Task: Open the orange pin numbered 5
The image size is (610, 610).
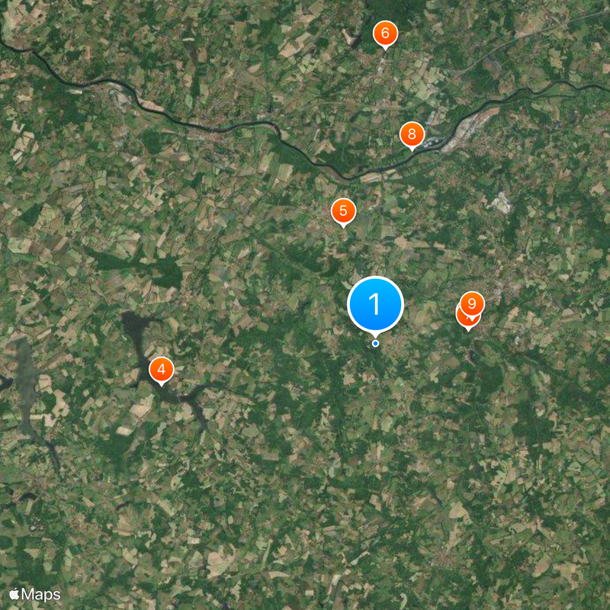Action: tap(343, 211)
